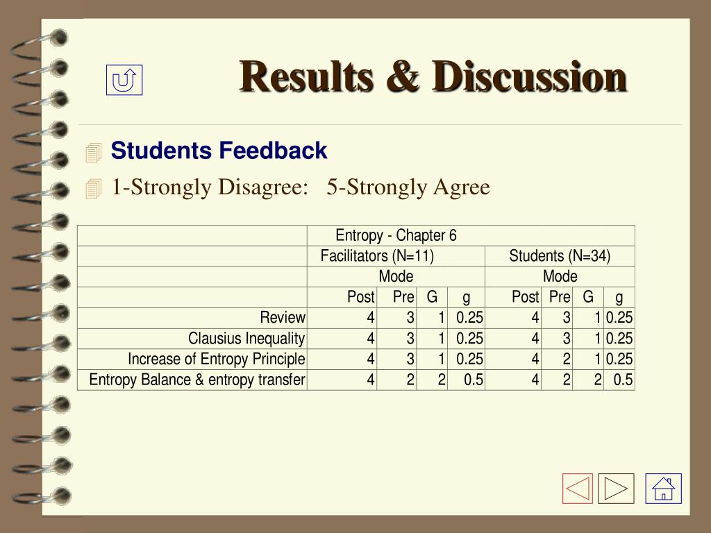
Task: Click the 5-Strongly Agree text
Action: tap(408, 187)
